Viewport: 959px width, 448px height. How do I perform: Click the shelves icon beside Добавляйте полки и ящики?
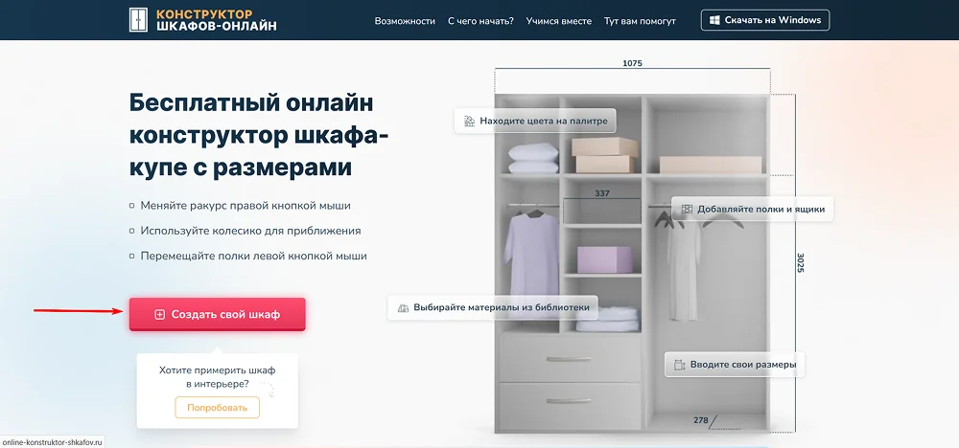[687, 210]
